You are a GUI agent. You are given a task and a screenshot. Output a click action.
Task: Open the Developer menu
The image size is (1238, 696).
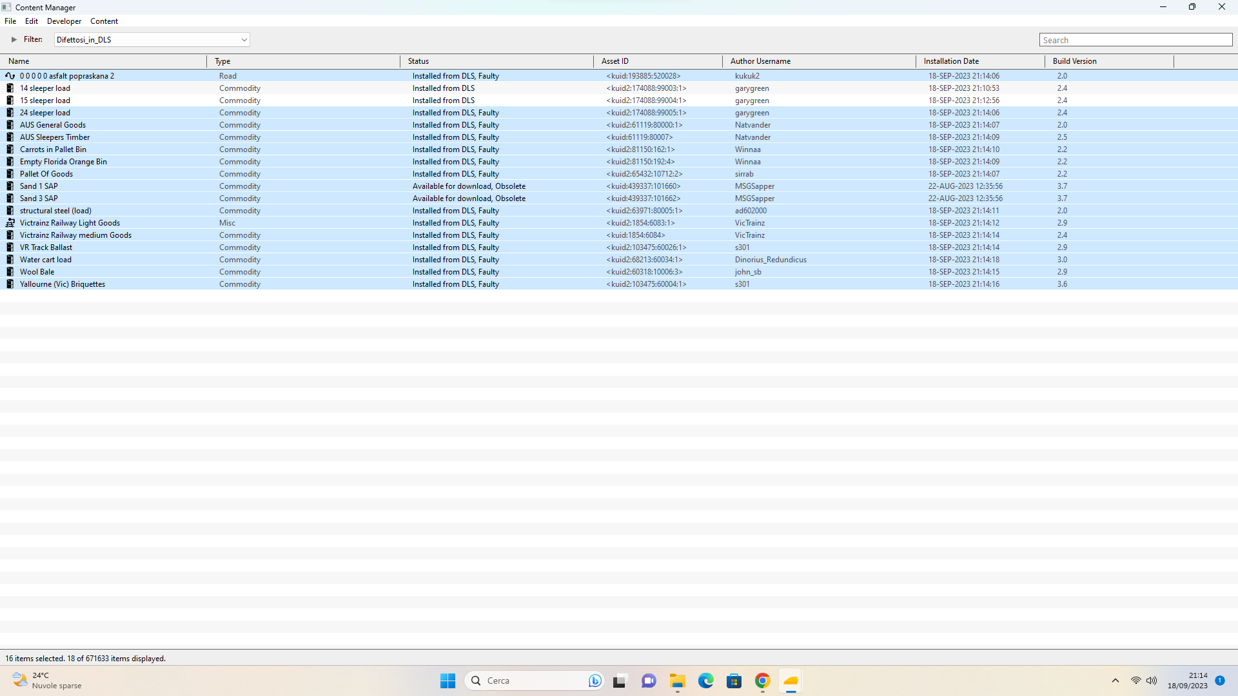(x=64, y=21)
